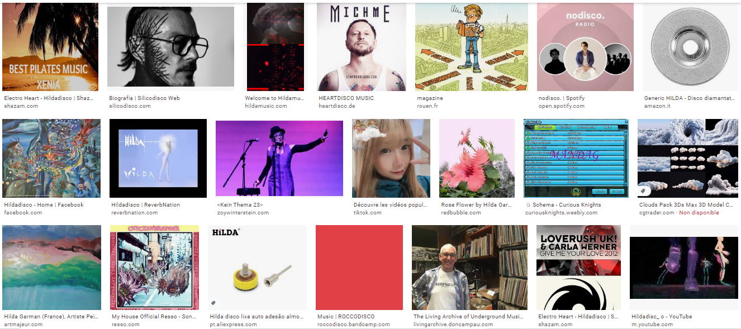Open the Hildadisco - Home | Facebook title

point(44,204)
